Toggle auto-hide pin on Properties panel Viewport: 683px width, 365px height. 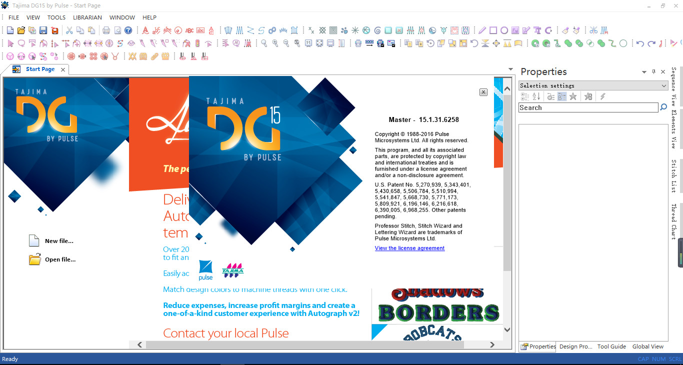tap(654, 72)
